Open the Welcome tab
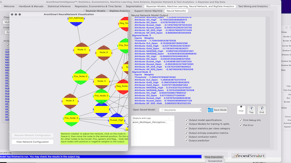 (x=9, y=6)
